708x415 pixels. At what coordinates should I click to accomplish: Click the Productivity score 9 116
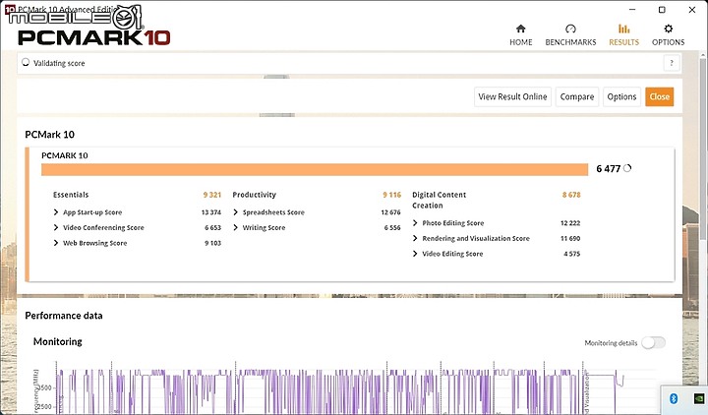coord(391,195)
